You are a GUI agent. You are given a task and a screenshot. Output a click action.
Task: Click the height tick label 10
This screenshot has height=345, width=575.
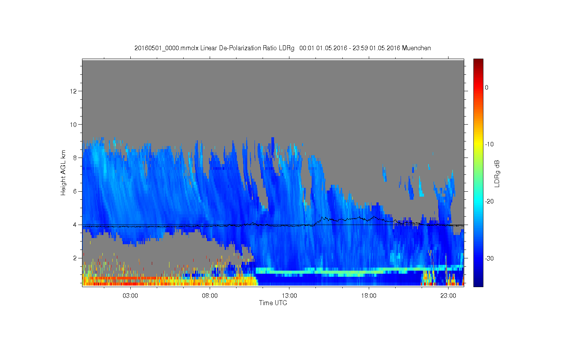click(x=74, y=125)
